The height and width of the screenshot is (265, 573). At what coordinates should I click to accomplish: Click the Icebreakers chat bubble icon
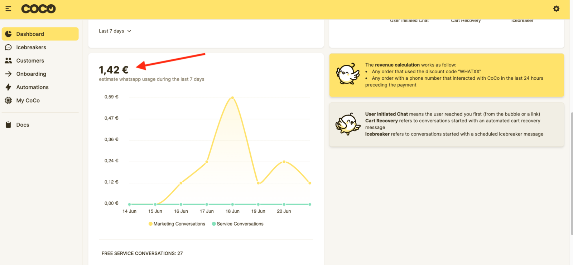coord(8,47)
